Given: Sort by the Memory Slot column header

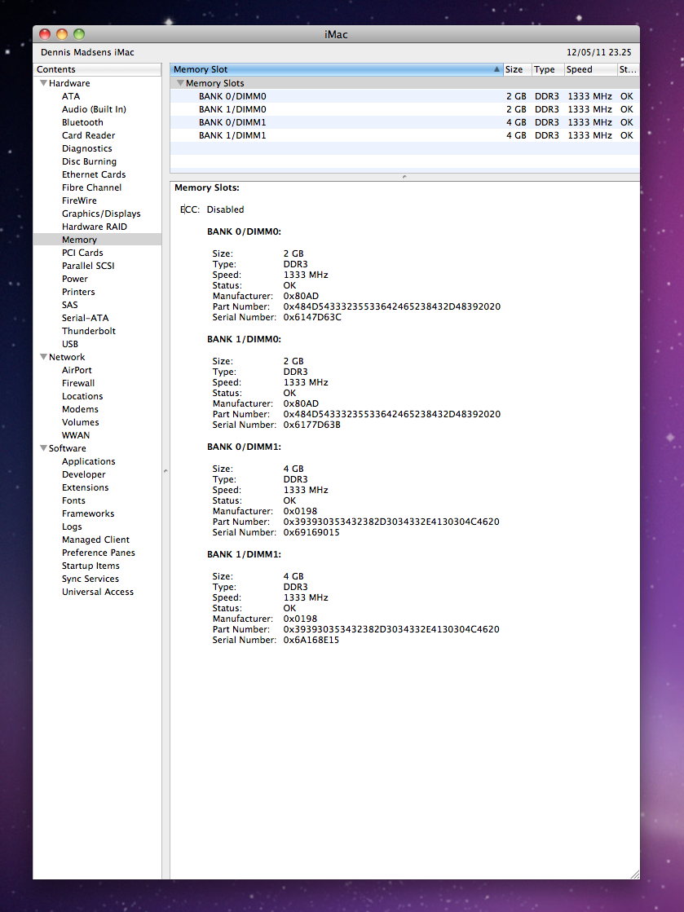Looking at the screenshot, I should 336,69.
